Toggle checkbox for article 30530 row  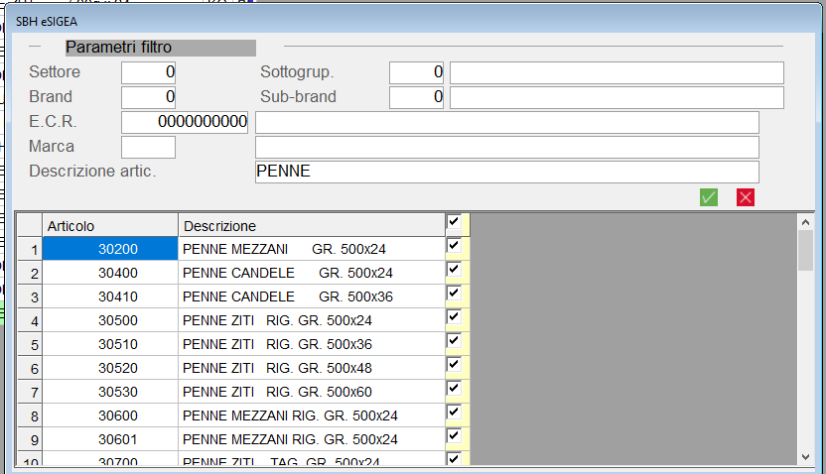[x=454, y=389]
